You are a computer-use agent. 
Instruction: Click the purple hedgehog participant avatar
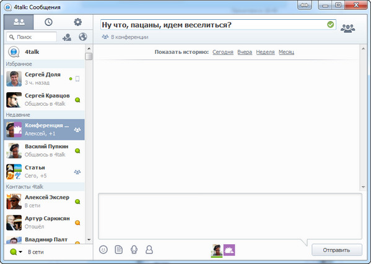229,250
